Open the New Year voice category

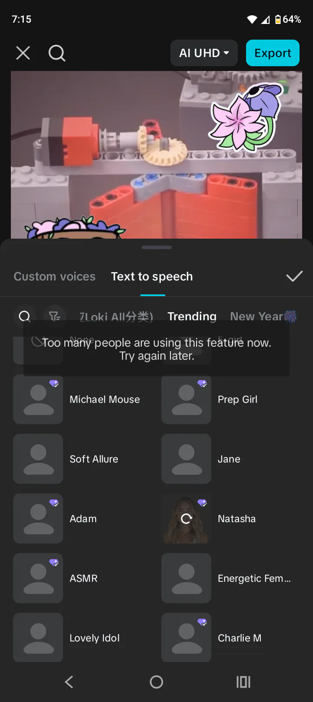tap(263, 316)
